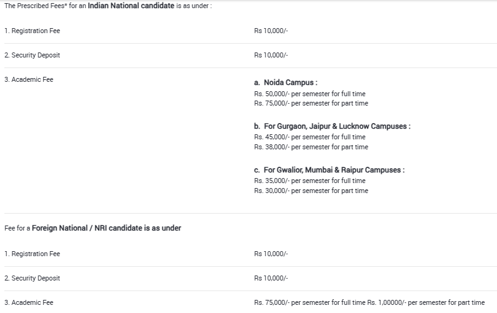
Task: Click Rs. 75,000/- per semester part time Noida
Action: (x=311, y=103)
